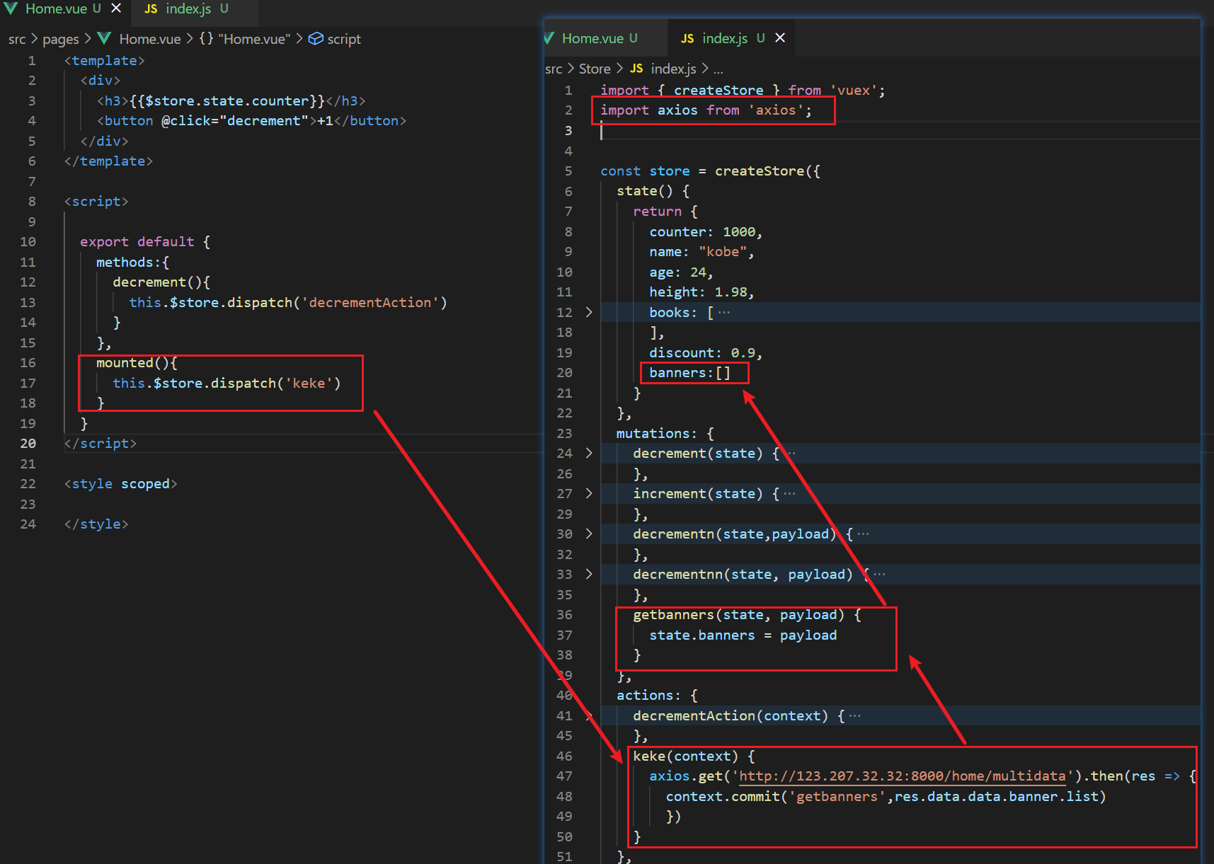Click folded ellipsis after 'books: ['
Screen dimensions: 1214x864
[723, 312]
